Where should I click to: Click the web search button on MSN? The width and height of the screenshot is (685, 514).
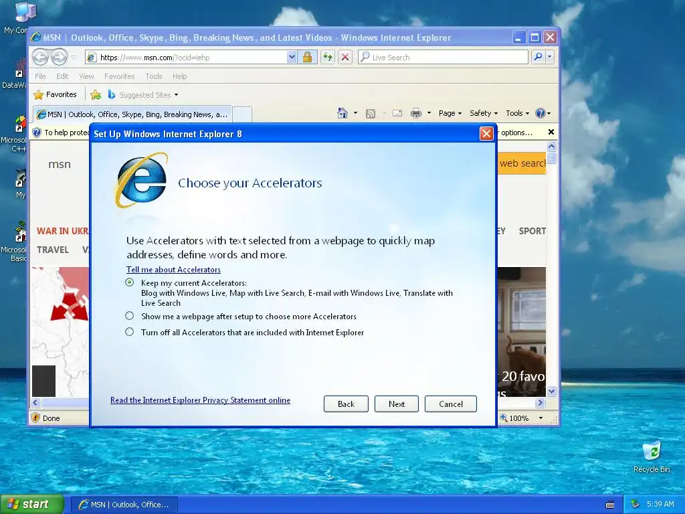coord(522,163)
